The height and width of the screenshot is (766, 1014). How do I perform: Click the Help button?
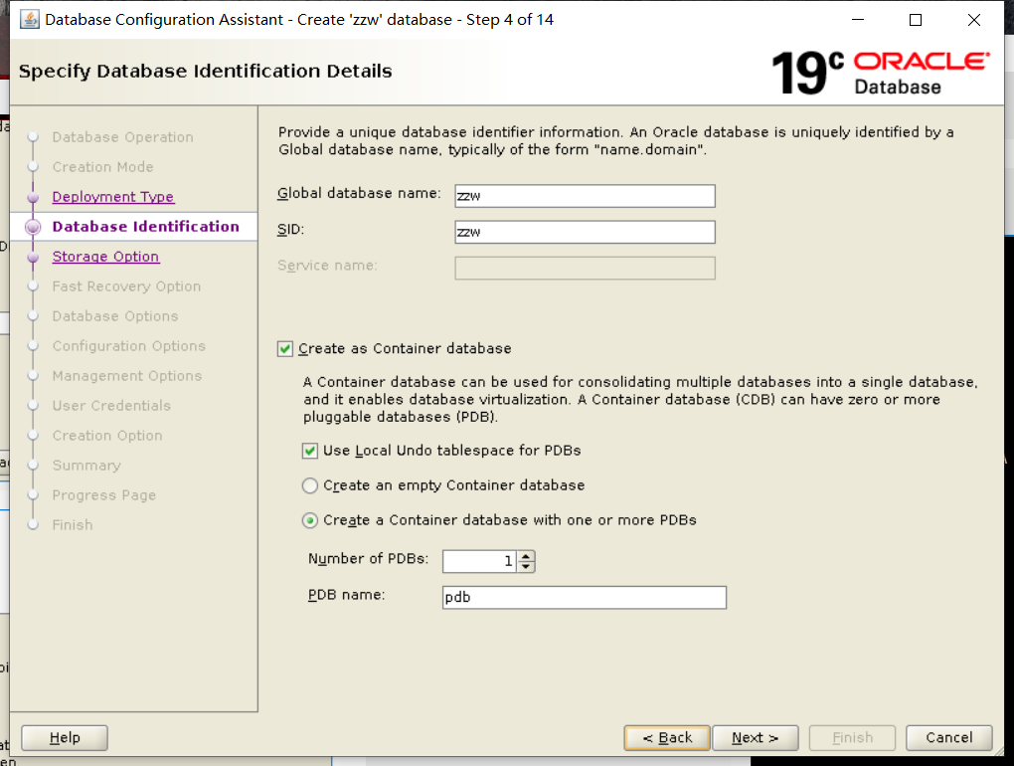[65, 737]
